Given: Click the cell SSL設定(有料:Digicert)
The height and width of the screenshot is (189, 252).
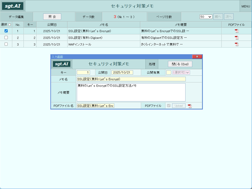Looking at the screenshot, I should (104, 38).
